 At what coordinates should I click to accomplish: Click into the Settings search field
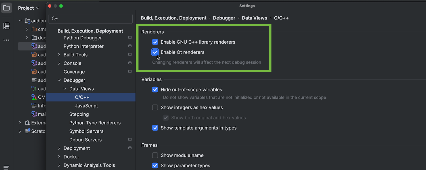click(x=94, y=19)
